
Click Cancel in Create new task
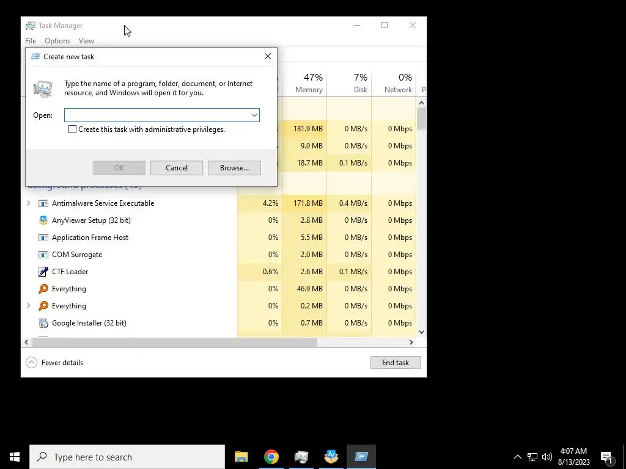point(177,168)
